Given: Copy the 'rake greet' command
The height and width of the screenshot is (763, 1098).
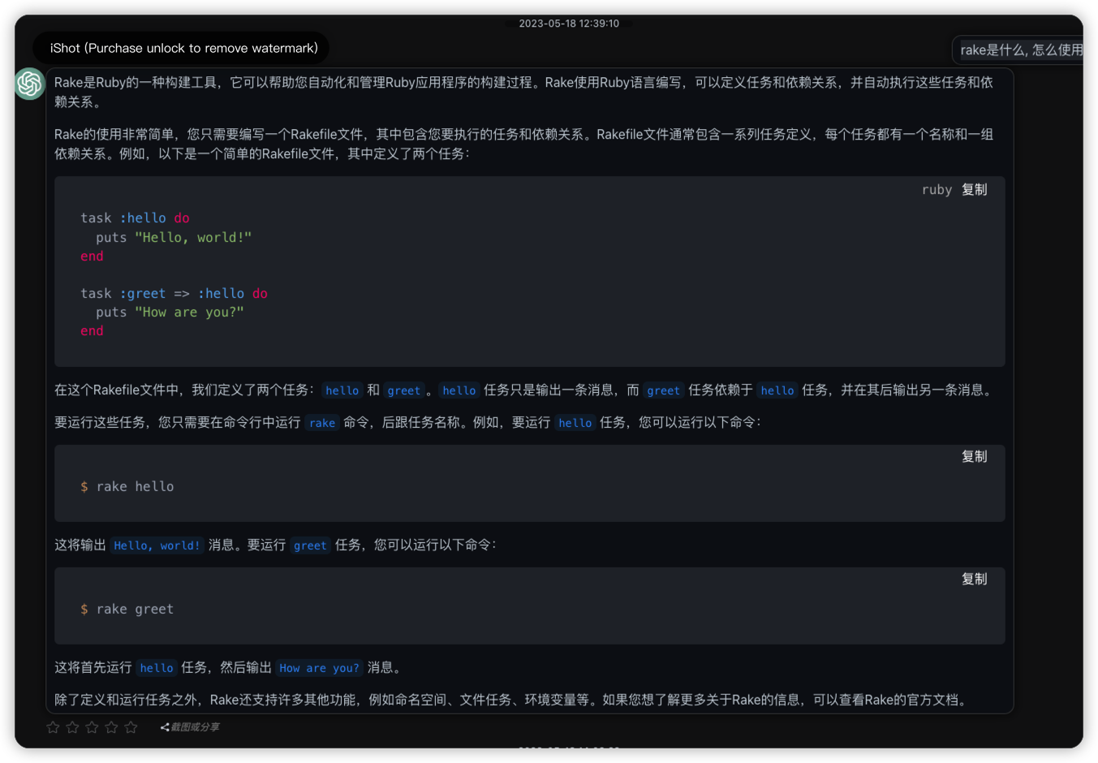Looking at the screenshot, I should click(x=974, y=580).
